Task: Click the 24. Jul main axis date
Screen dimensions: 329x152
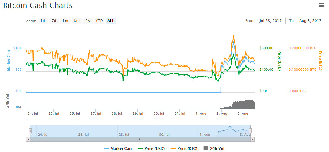Action: pos(33,113)
